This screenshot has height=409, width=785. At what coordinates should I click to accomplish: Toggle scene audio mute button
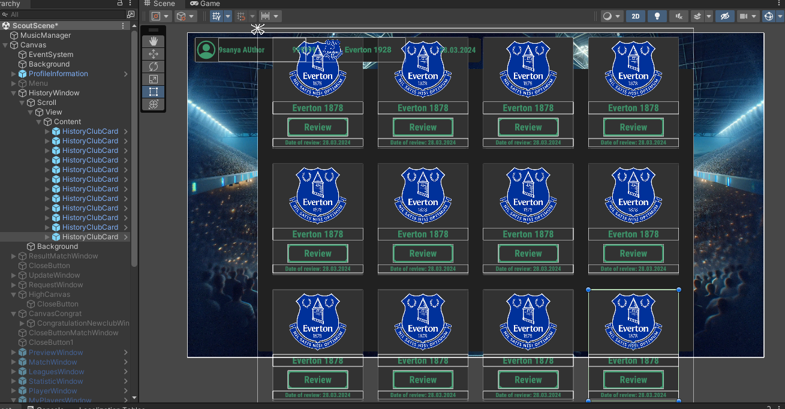(x=679, y=16)
